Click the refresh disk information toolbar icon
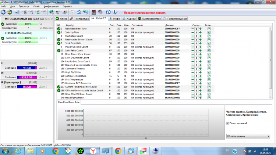The width and height of the screenshot is (276, 155). pyautogui.click(x=3, y=12)
